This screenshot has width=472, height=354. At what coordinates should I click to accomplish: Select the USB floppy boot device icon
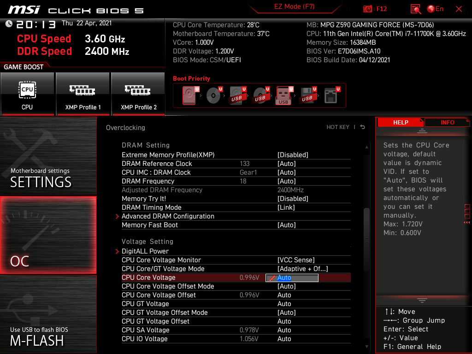pos(308,95)
